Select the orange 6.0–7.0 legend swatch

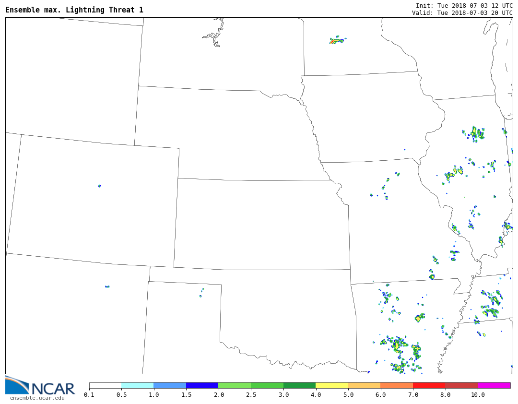[397, 385]
